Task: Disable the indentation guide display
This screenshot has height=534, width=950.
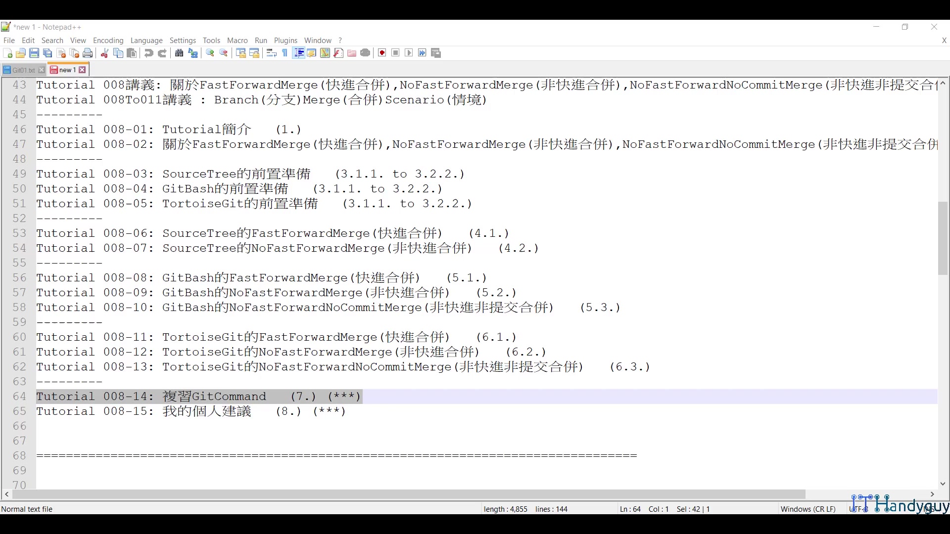Action: pos(298,53)
